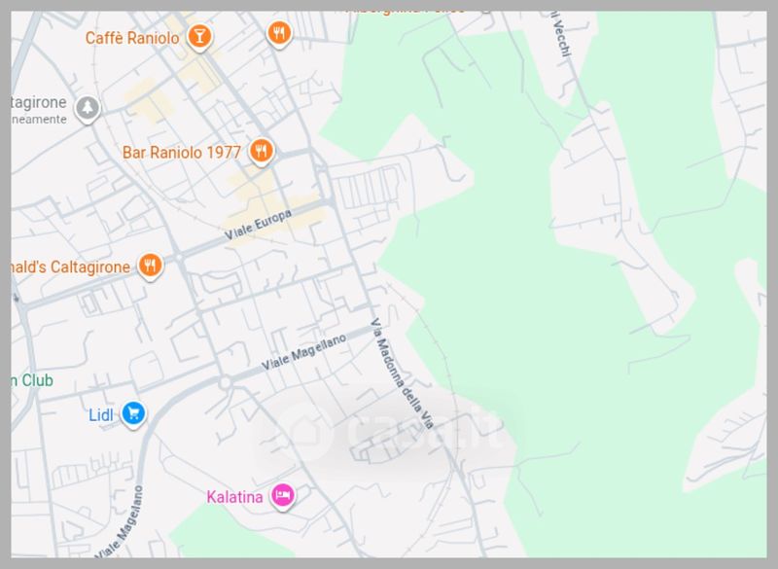Select the Lidl store name label
The width and height of the screenshot is (778, 569).
[101, 415]
